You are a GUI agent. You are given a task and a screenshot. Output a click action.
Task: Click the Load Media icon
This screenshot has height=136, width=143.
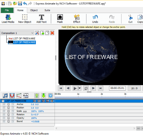point(8,19)
